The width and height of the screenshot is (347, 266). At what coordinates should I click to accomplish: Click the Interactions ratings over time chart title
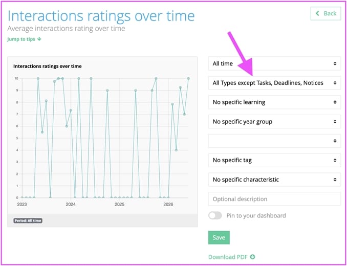[x=48, y=66]
